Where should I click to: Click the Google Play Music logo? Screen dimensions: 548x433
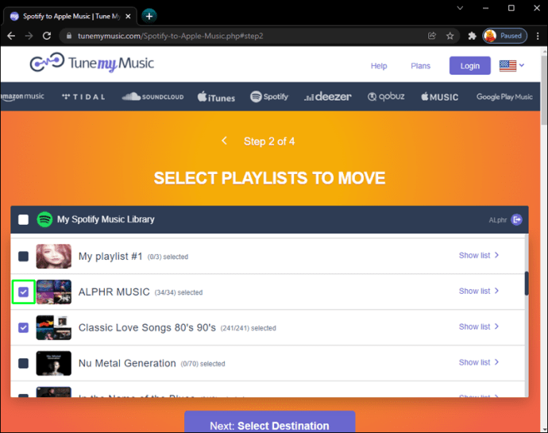[x=504, y=97]
